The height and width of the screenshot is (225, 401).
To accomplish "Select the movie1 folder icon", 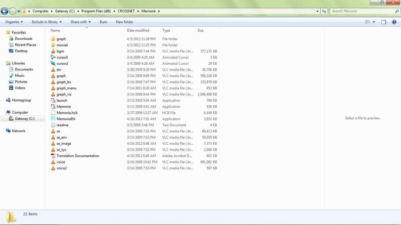I will click(53, 45).
